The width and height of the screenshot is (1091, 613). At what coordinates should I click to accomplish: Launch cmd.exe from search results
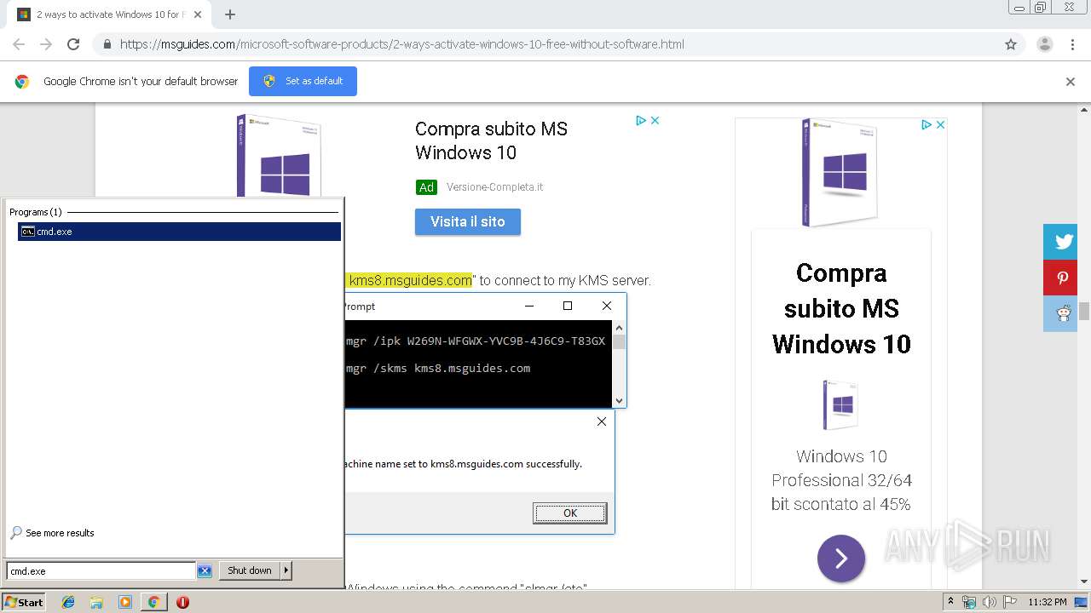(179, 232)
